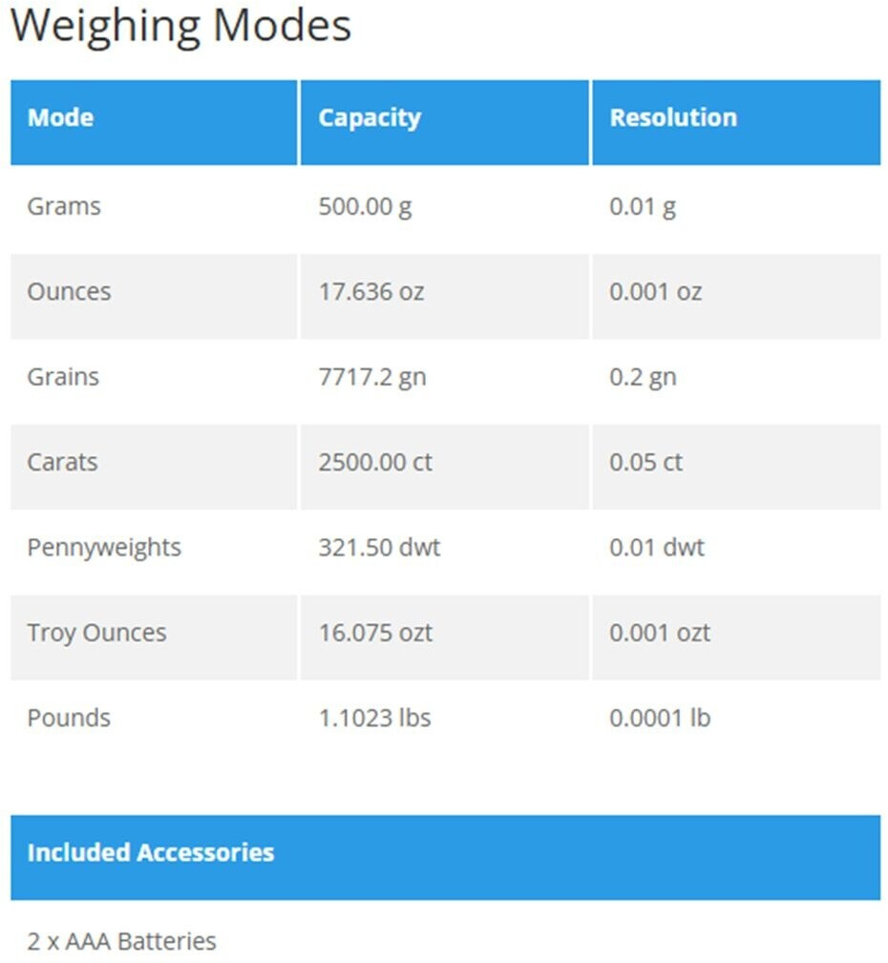
Task: Click the 17.636 oz capacity cell
Action: click(x=371, y=291)
